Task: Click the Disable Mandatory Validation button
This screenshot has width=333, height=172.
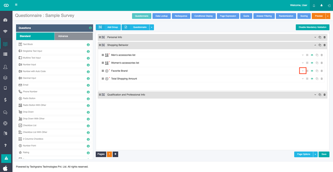Action: [x=312, y=27]
